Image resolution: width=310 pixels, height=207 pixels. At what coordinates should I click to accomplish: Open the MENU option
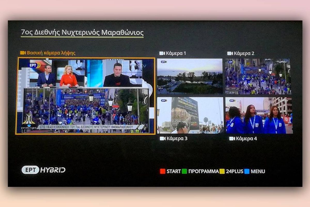tap(258, 171)
